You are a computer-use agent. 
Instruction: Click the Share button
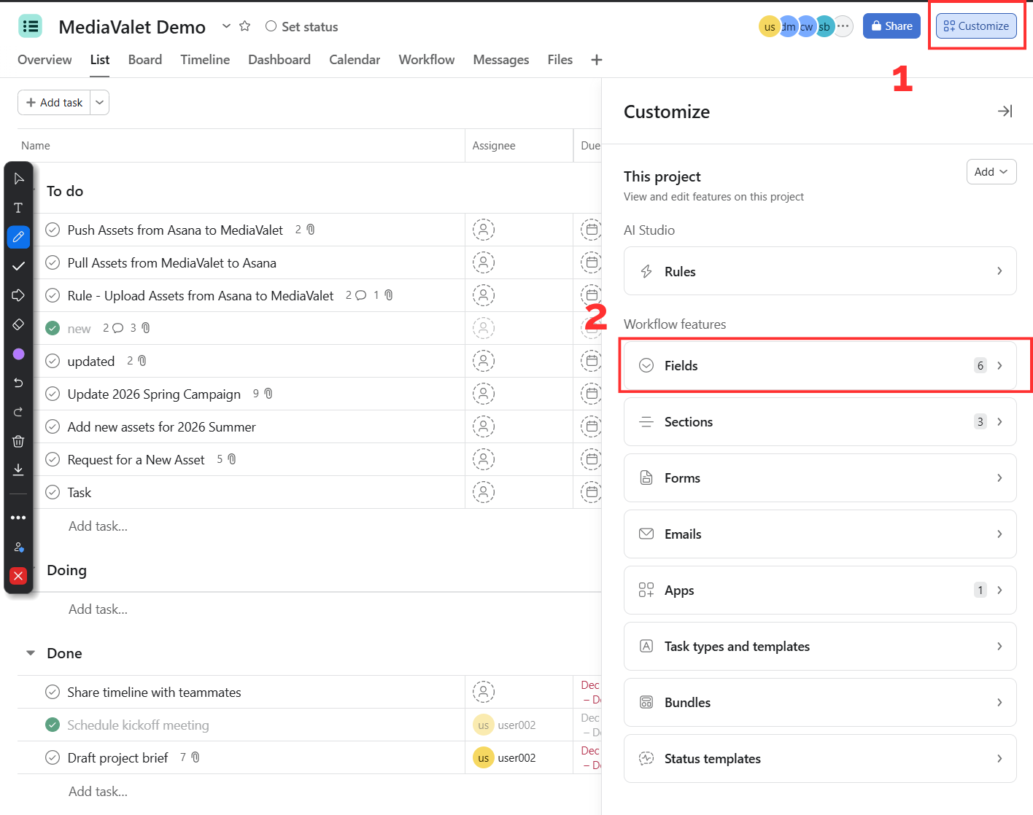pos(891,26)
